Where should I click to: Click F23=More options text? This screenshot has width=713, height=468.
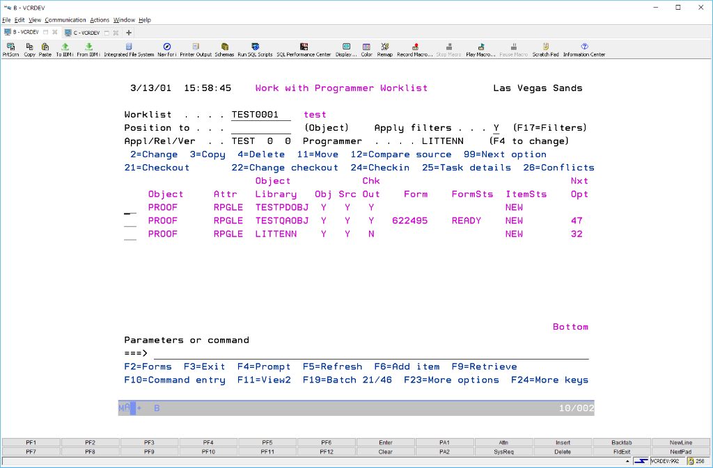point(451,380)
